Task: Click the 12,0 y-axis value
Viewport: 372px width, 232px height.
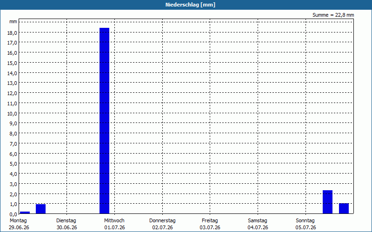Action: 12,93
